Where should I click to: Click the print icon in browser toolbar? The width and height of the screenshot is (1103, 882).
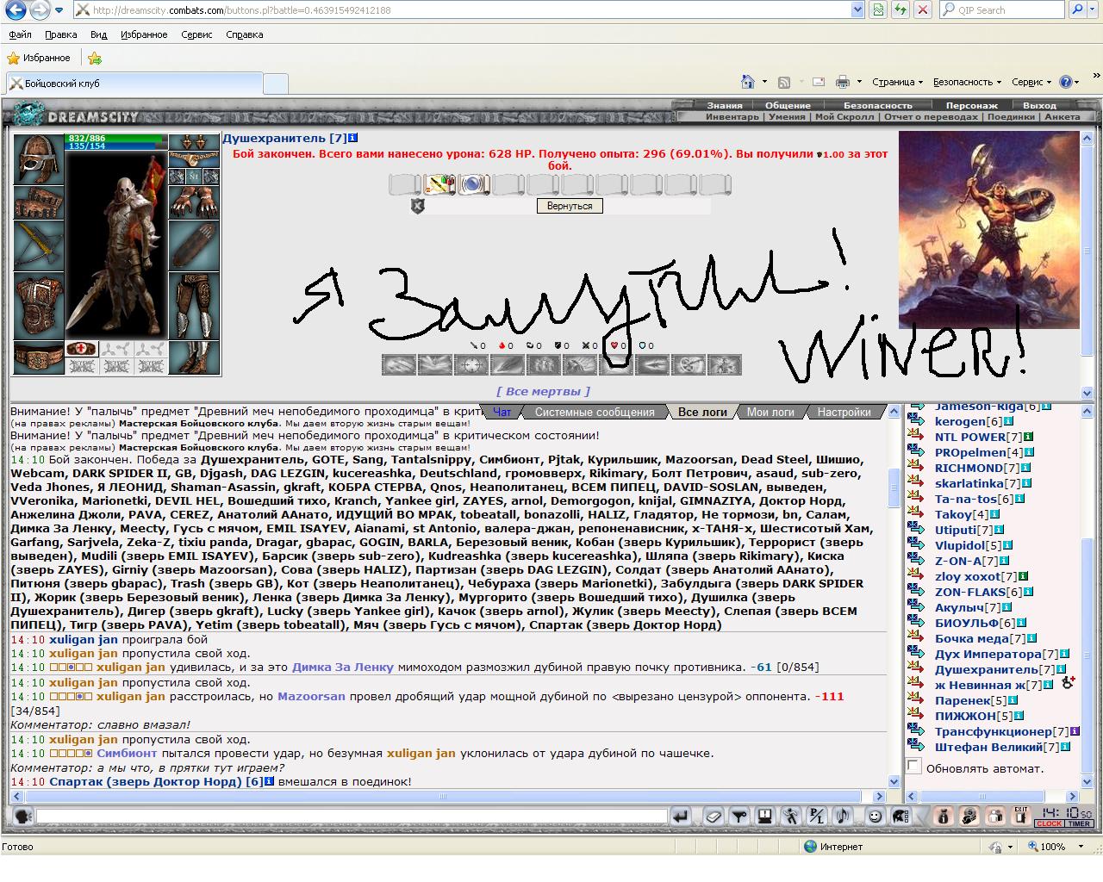843,82
